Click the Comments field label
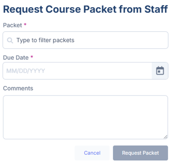 18,88
